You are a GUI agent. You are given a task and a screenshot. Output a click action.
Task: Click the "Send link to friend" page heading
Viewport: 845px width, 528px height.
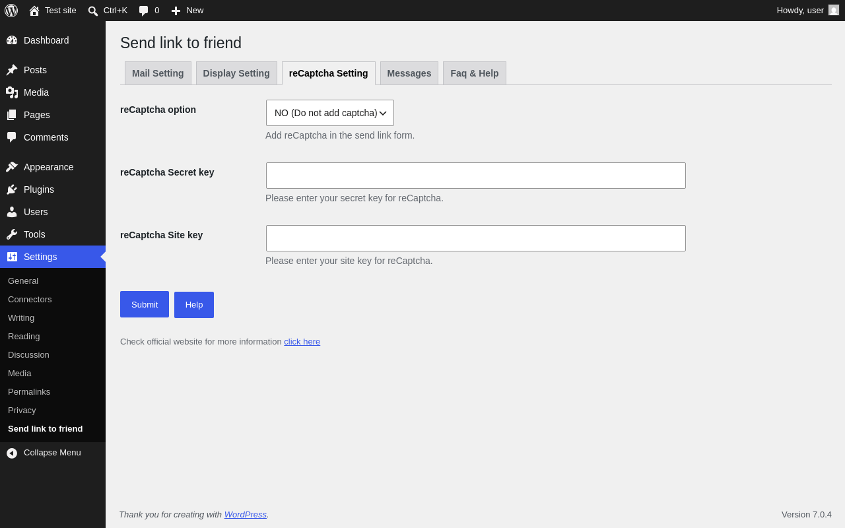coord(181,43)
